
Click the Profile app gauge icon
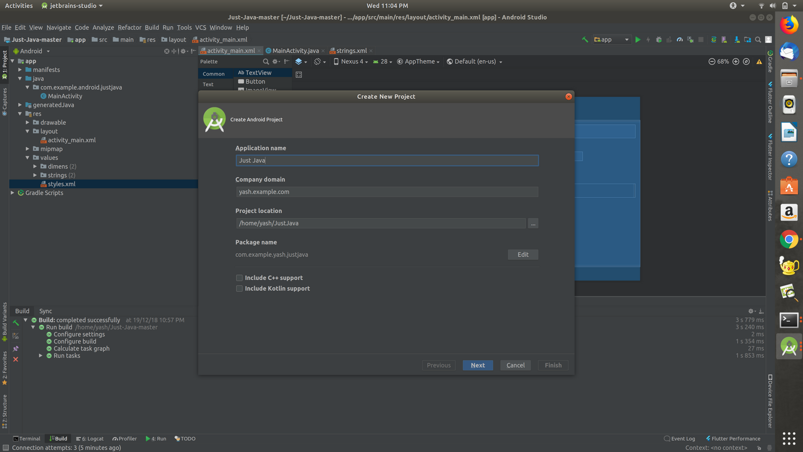(680, 40)
